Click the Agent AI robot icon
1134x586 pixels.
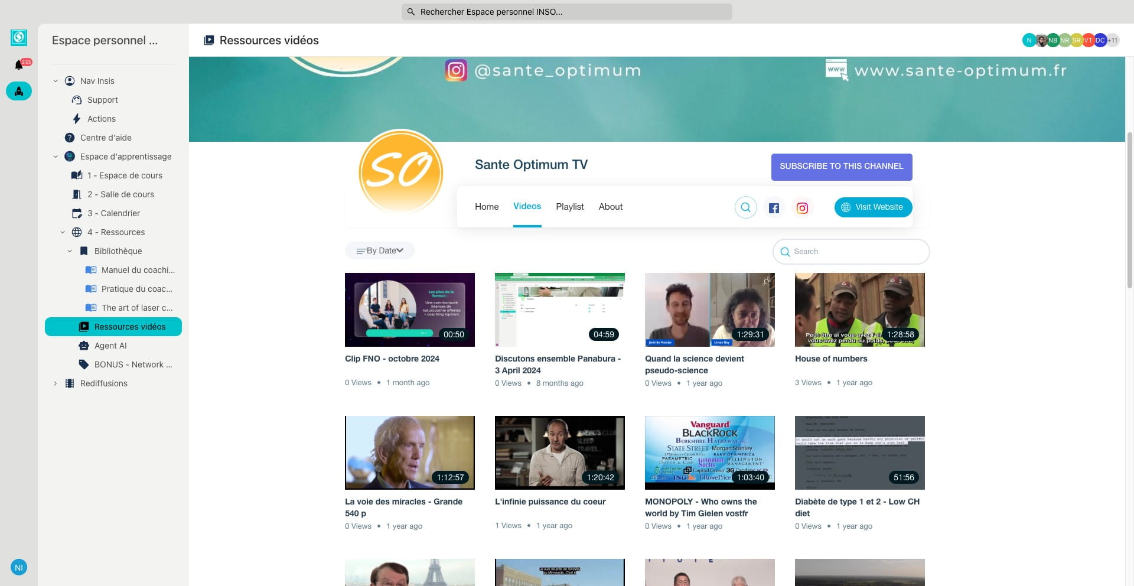pyautogui.click(x=84, y=346)
